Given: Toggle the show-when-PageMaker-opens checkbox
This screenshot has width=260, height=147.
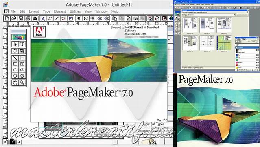Looking at the screenshot, I should tap(183, 68).
